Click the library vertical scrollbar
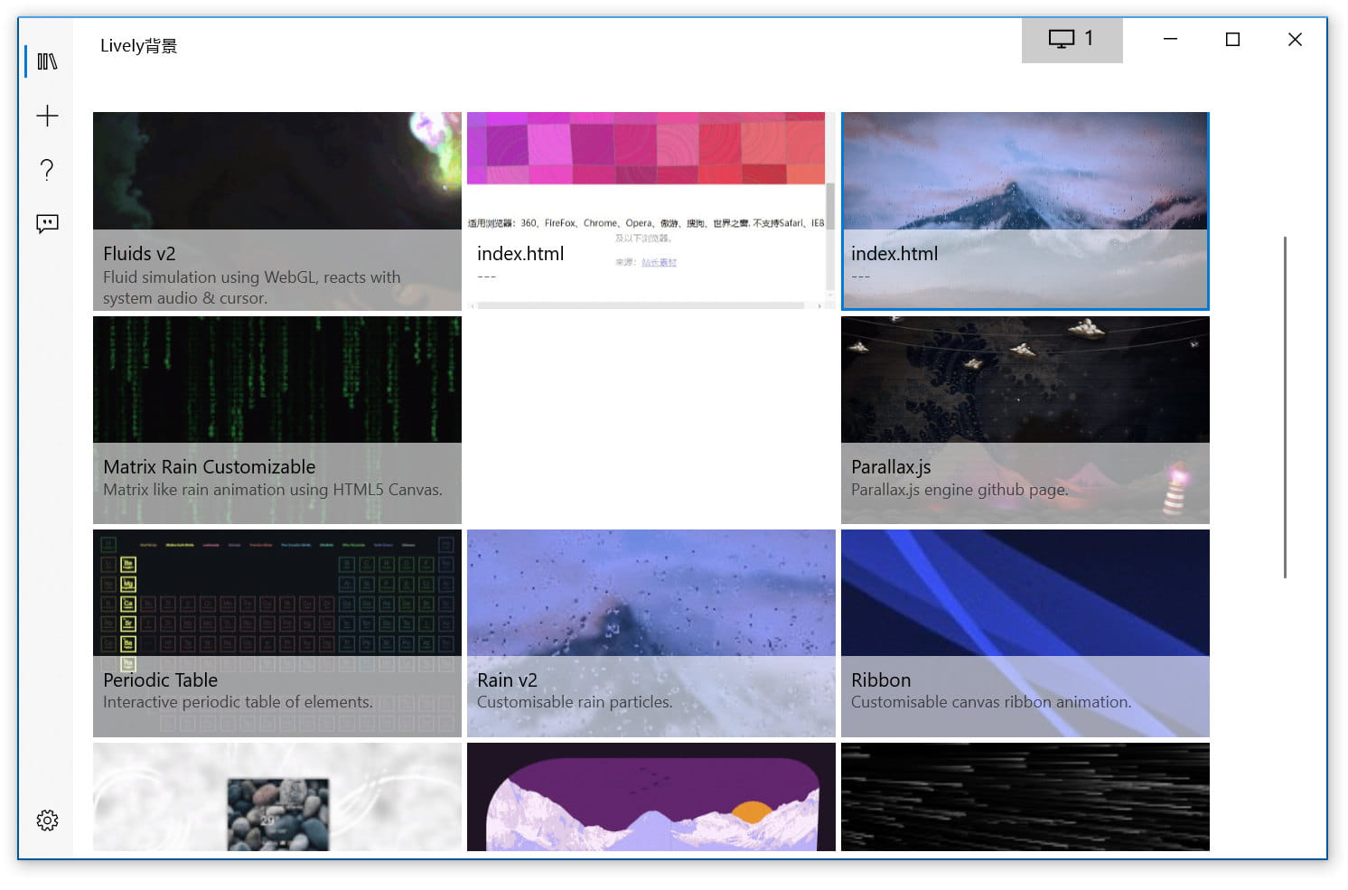Image resolution: width=1348 pixels, height=890 pixels. tap(1285, 407)
